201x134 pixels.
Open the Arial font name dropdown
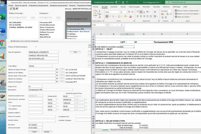(x=120, y=12)
